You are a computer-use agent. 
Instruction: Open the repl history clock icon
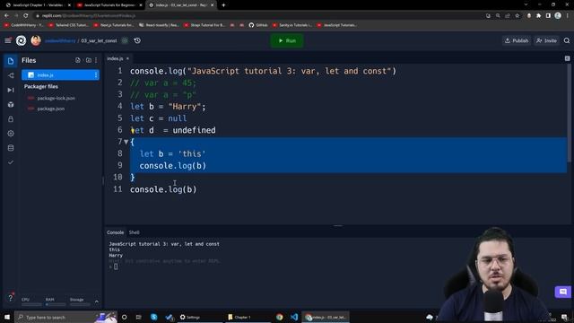pyautogui.click(x=137, y=40)
